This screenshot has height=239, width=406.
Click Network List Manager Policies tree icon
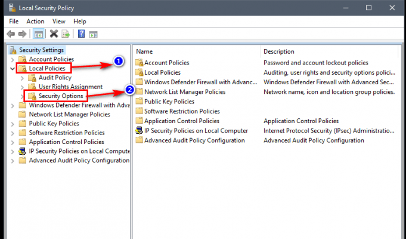pos(23,114)
